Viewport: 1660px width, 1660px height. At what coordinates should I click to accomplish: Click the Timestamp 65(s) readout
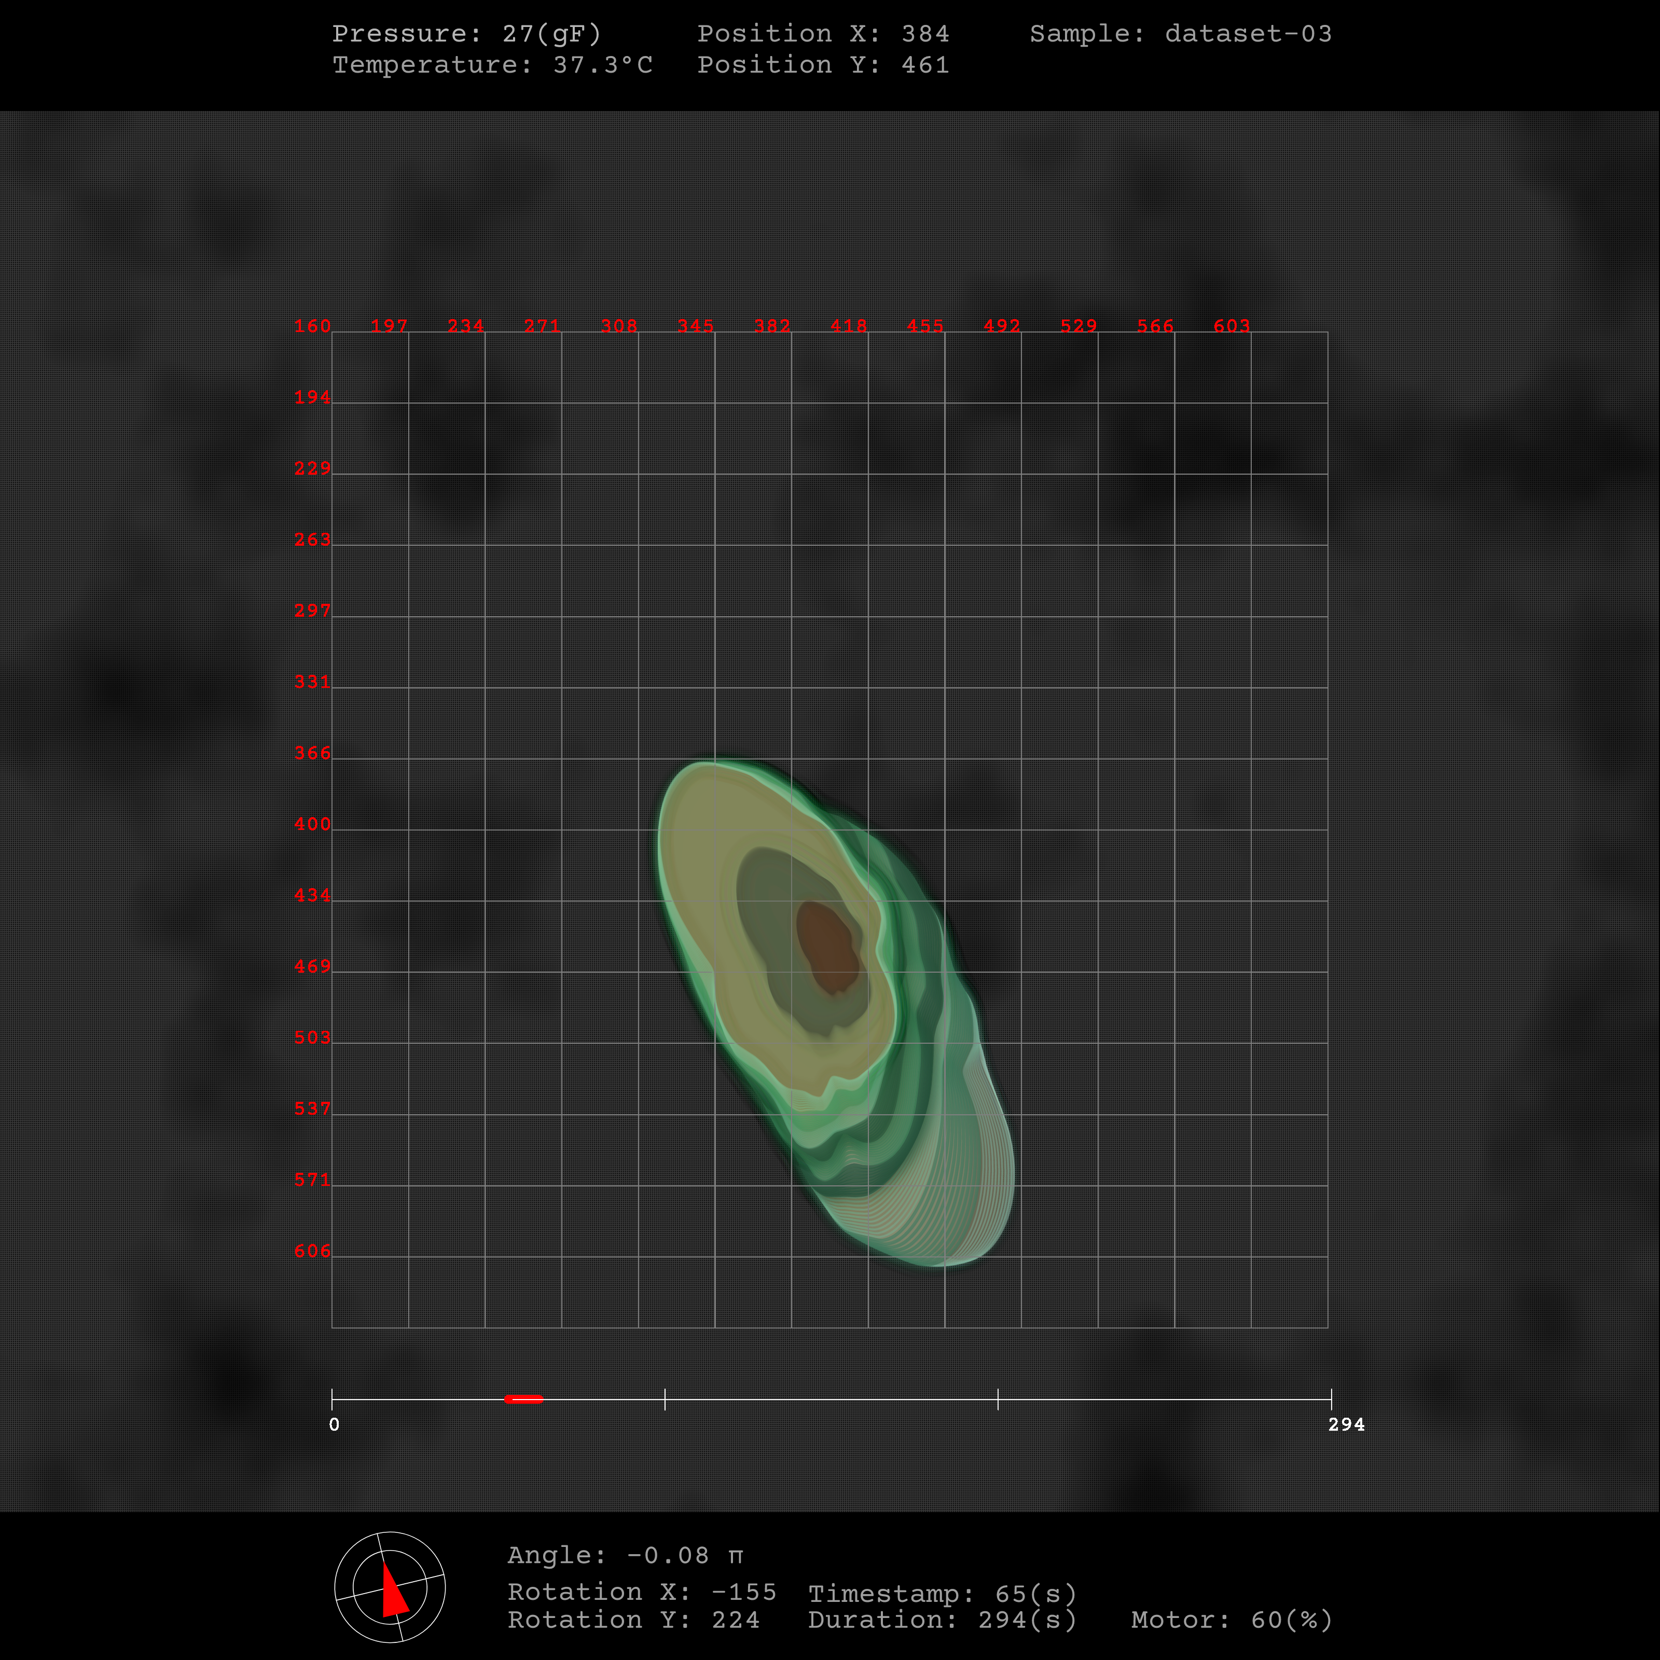point(943,1594)
